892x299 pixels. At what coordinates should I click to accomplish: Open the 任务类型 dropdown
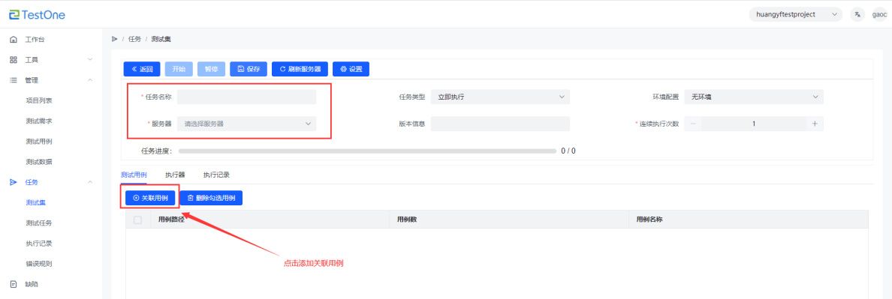[x=500, y=97]
